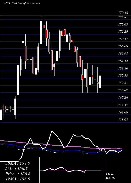The image size is (131, 183).
Task: Click the 161.14 price label
Action: [123, 61]
